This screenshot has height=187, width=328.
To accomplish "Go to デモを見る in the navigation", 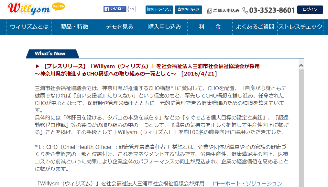I will pyautogui.click(x=119, y=27).
